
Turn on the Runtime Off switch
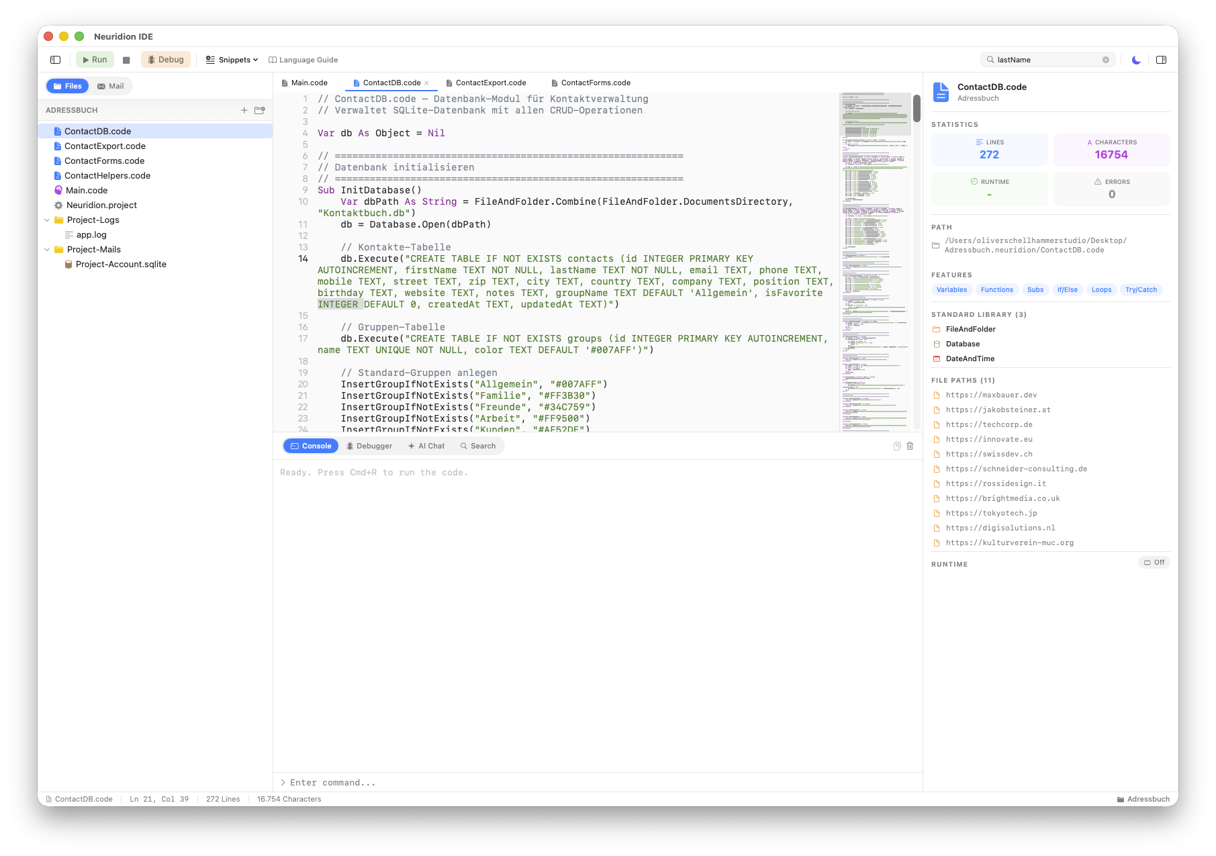click(x=1154, y=562)
